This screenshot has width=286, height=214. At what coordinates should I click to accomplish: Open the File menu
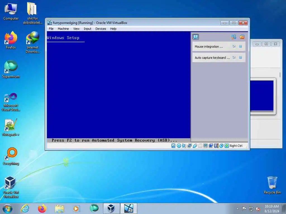point(51,29)
